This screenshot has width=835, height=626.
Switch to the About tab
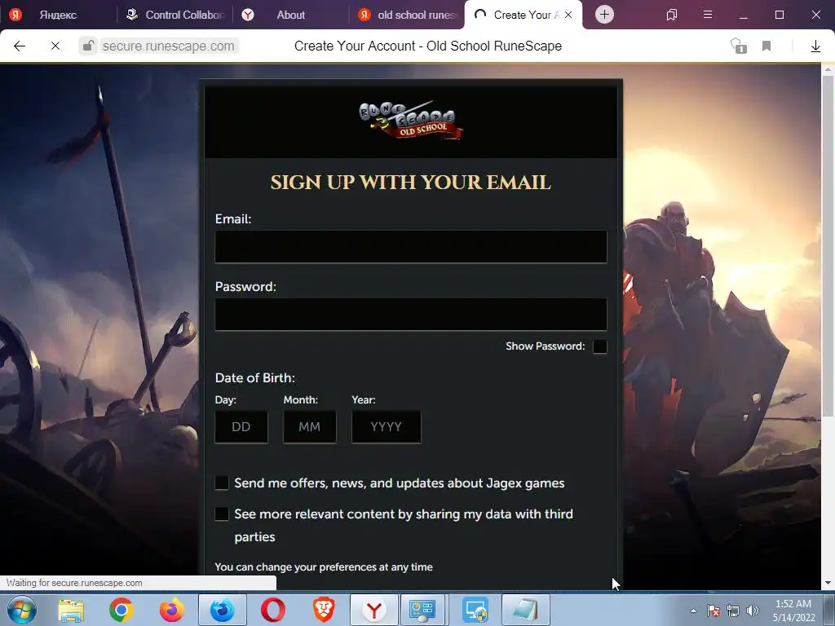pyautogui.click(x=290, y=15)
